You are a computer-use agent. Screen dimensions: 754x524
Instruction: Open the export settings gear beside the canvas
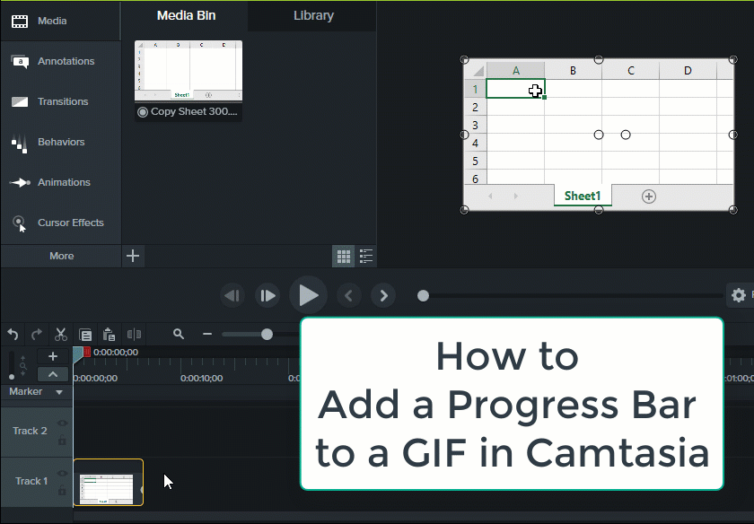click(738, 294)
